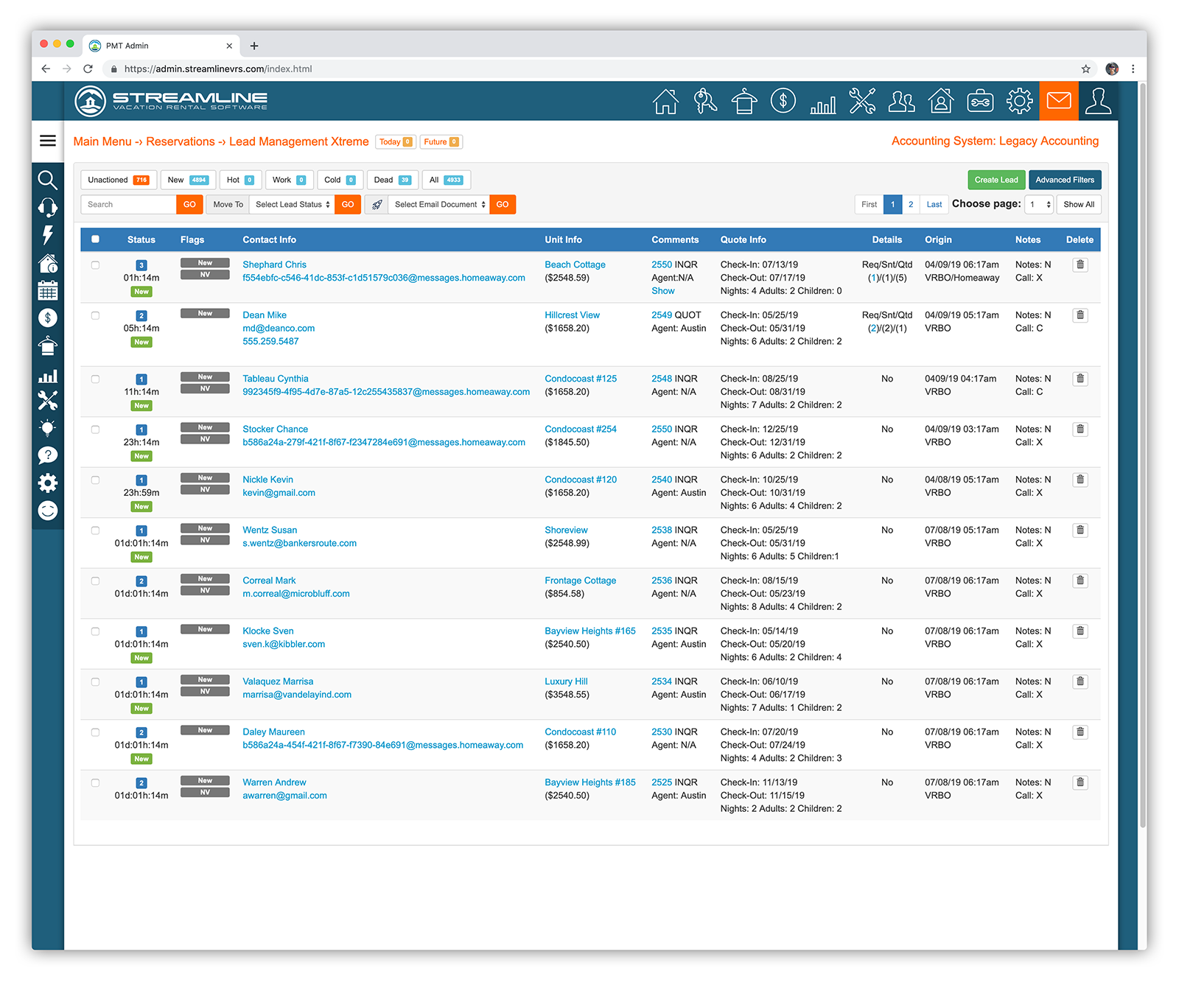The height and width of the screenshot is (985, 1179).
Task: Select the Dead leads filter tab
Action: (x=392, y=179)
